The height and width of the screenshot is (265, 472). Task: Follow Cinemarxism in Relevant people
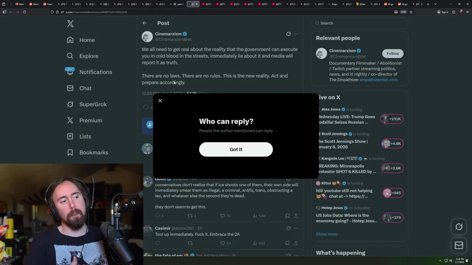pos(393,53)
